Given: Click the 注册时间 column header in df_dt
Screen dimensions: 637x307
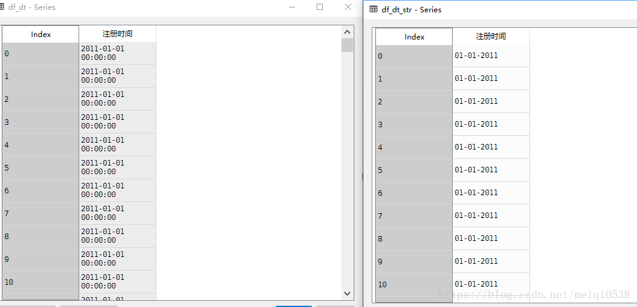Looking at the screenshot, I should click(x=118, y=34).
